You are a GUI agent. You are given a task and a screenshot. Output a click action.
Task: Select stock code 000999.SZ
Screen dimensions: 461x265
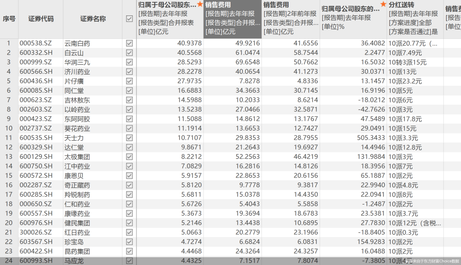36,62
